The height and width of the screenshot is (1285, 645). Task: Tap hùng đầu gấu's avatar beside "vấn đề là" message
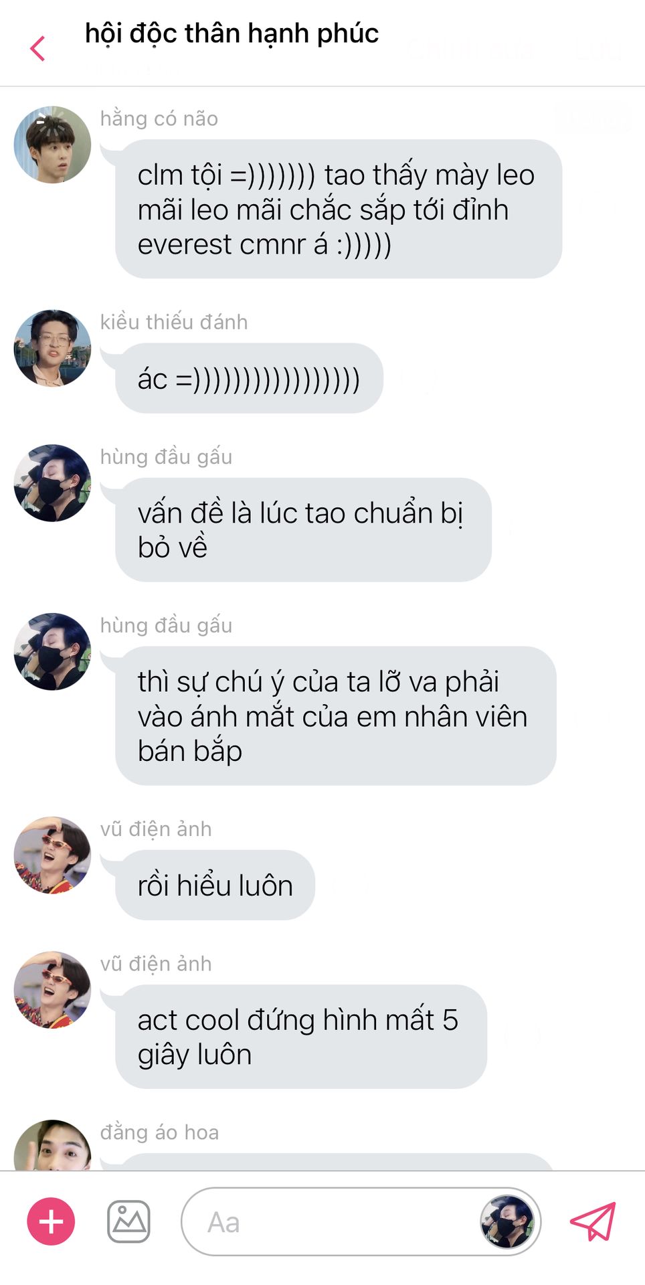click(x=52, y=483)
